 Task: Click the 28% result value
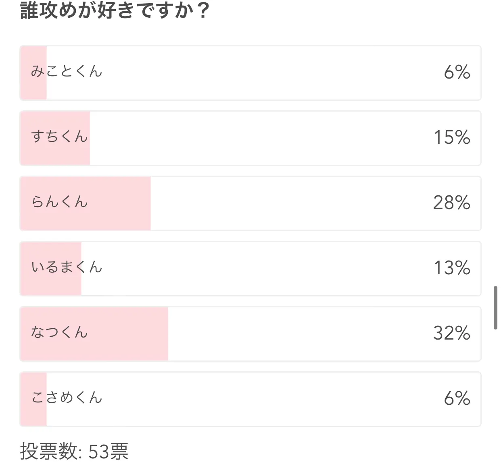click(x=451, y=203)
